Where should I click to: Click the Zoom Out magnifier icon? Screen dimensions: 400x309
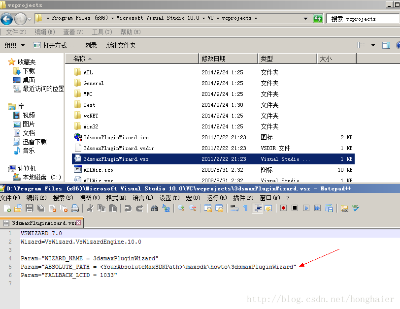tap(193, 208)
